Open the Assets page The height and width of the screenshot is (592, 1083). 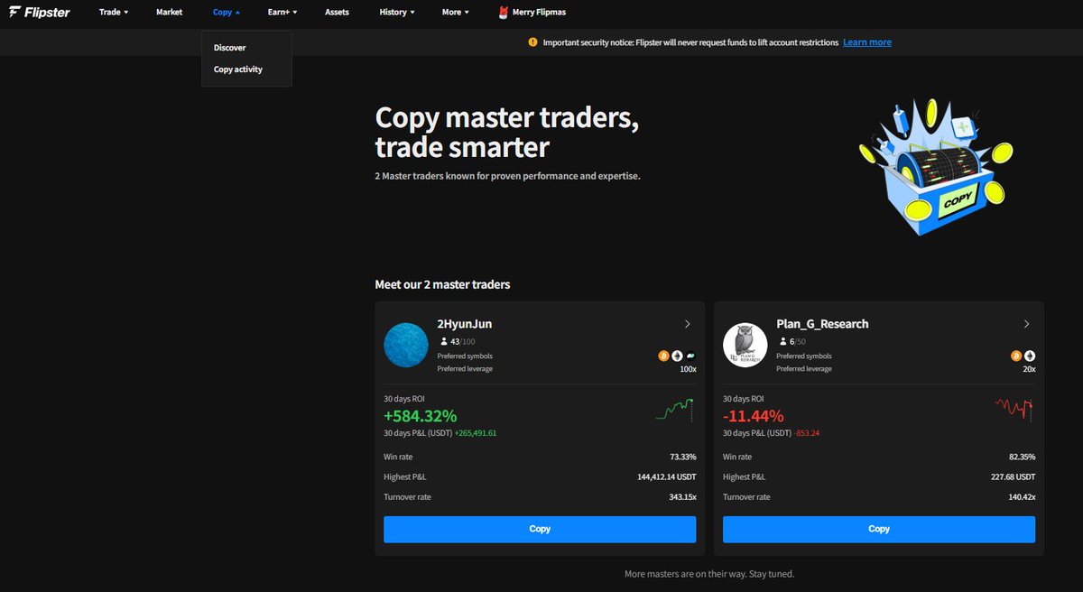tap(337, 13)
